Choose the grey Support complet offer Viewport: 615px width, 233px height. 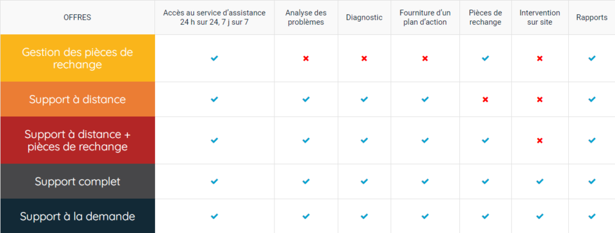pyautogui.click(x=77, y=181)
